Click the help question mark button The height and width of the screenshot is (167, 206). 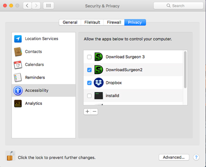click(196, 157)
